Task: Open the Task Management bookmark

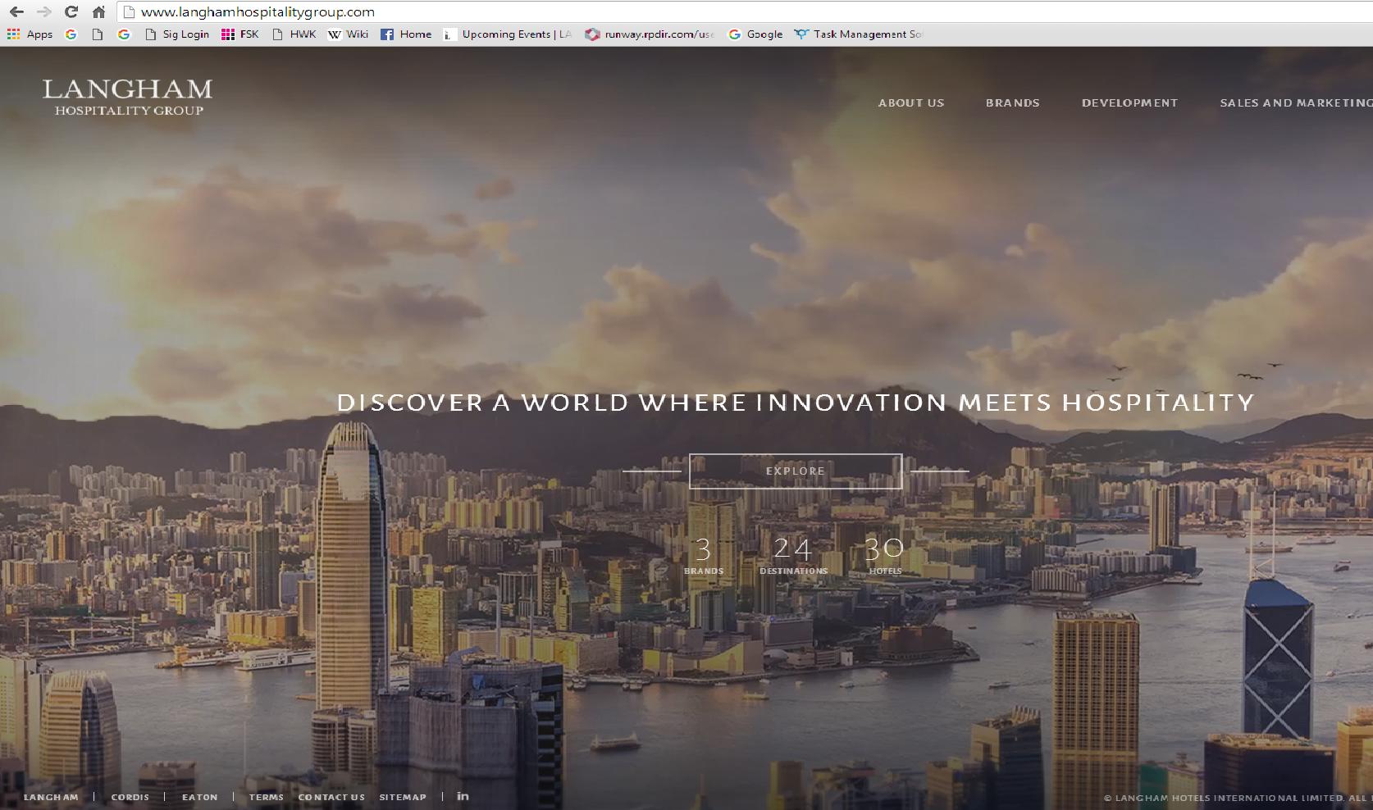Action: (859, 34)
